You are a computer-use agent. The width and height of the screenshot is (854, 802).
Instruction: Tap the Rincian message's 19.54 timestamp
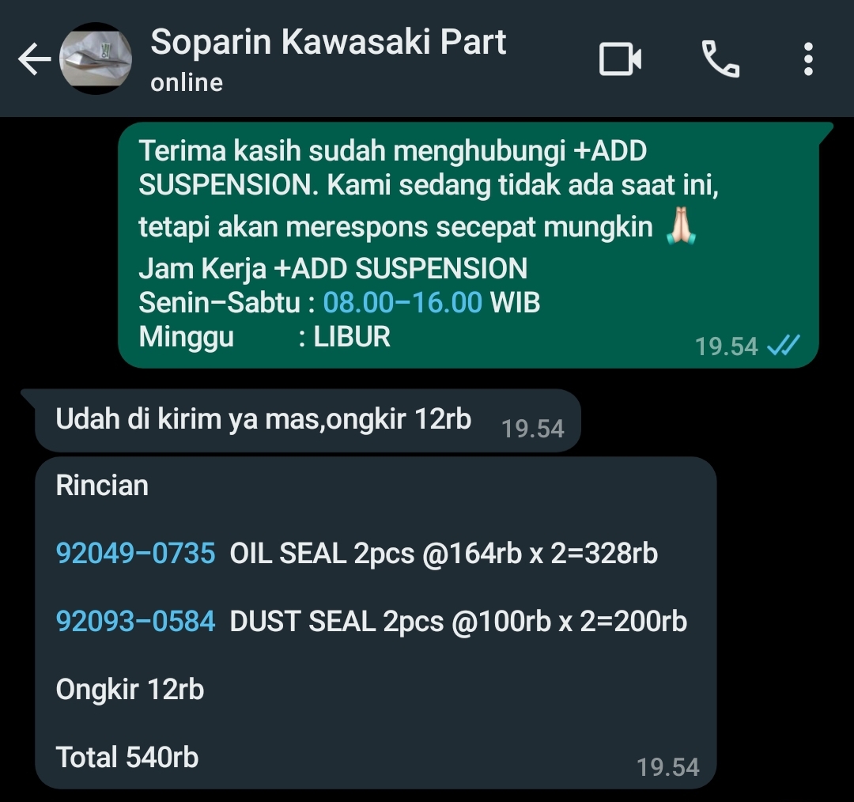pos(667,766)
